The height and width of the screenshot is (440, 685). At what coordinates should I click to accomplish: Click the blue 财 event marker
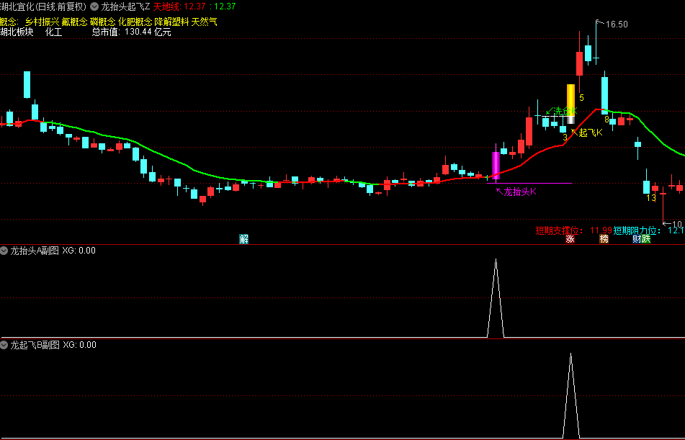[x=637, y=238]
